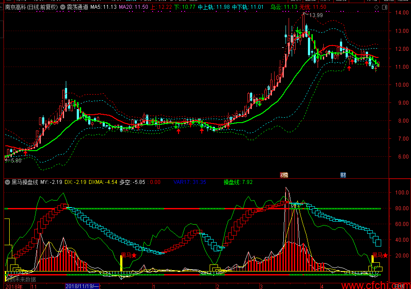Open the 黑马操盘线 indicator dropdown arrow
This screenshot has height=289, width=411.
[7, 182]
